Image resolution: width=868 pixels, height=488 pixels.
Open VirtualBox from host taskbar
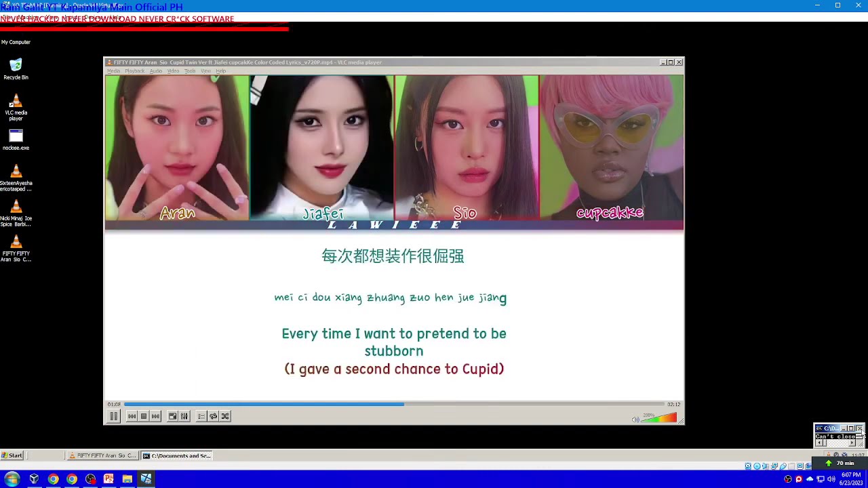click(x=34, y=479)
